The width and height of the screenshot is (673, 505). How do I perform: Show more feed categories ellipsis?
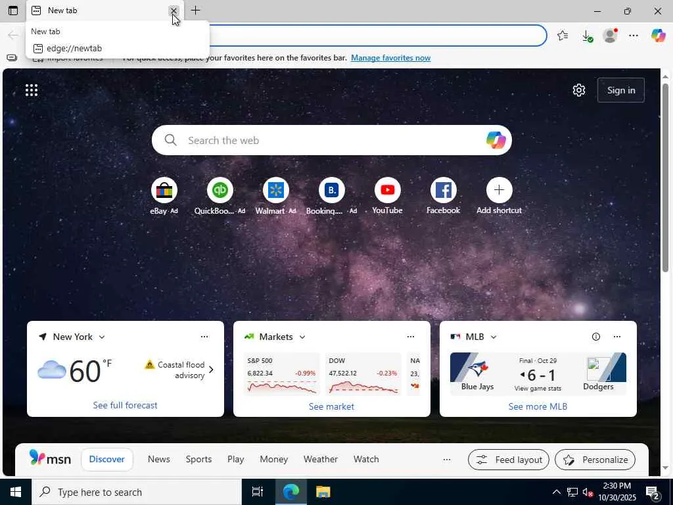tap(447, 460)
